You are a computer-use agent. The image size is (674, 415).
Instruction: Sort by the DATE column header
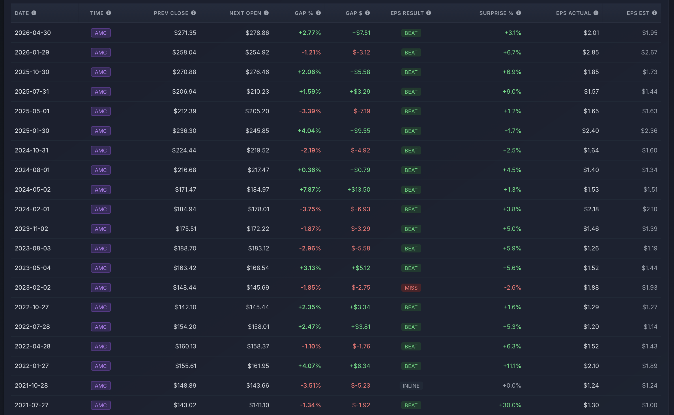click(x=22, y=13)
